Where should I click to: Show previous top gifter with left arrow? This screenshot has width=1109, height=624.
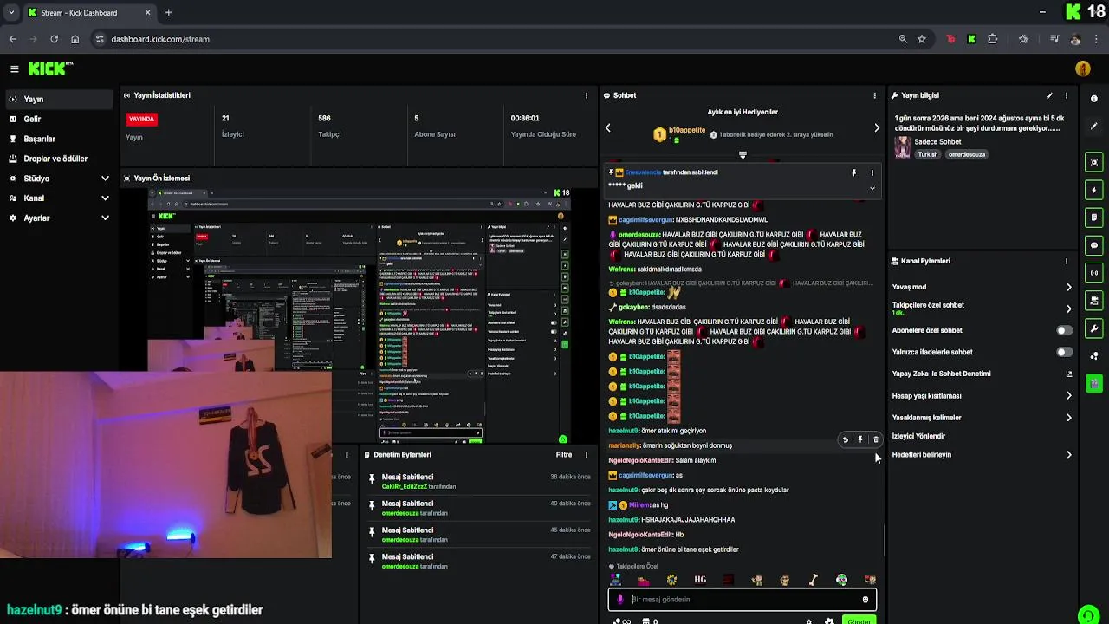[608, 128]
